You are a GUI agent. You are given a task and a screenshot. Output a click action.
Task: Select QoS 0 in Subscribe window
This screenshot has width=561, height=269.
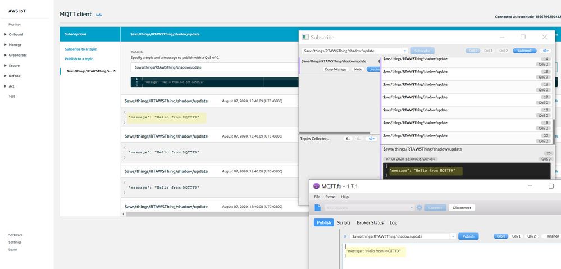(x=473, y=51)
